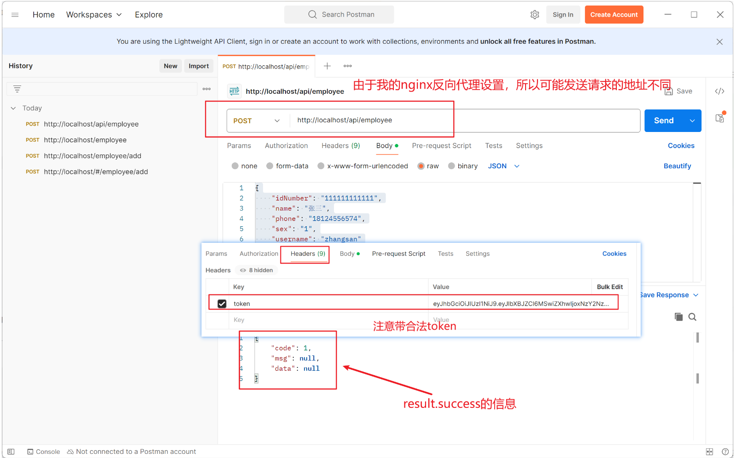Click the request URL input field

[x=465, y=120]
